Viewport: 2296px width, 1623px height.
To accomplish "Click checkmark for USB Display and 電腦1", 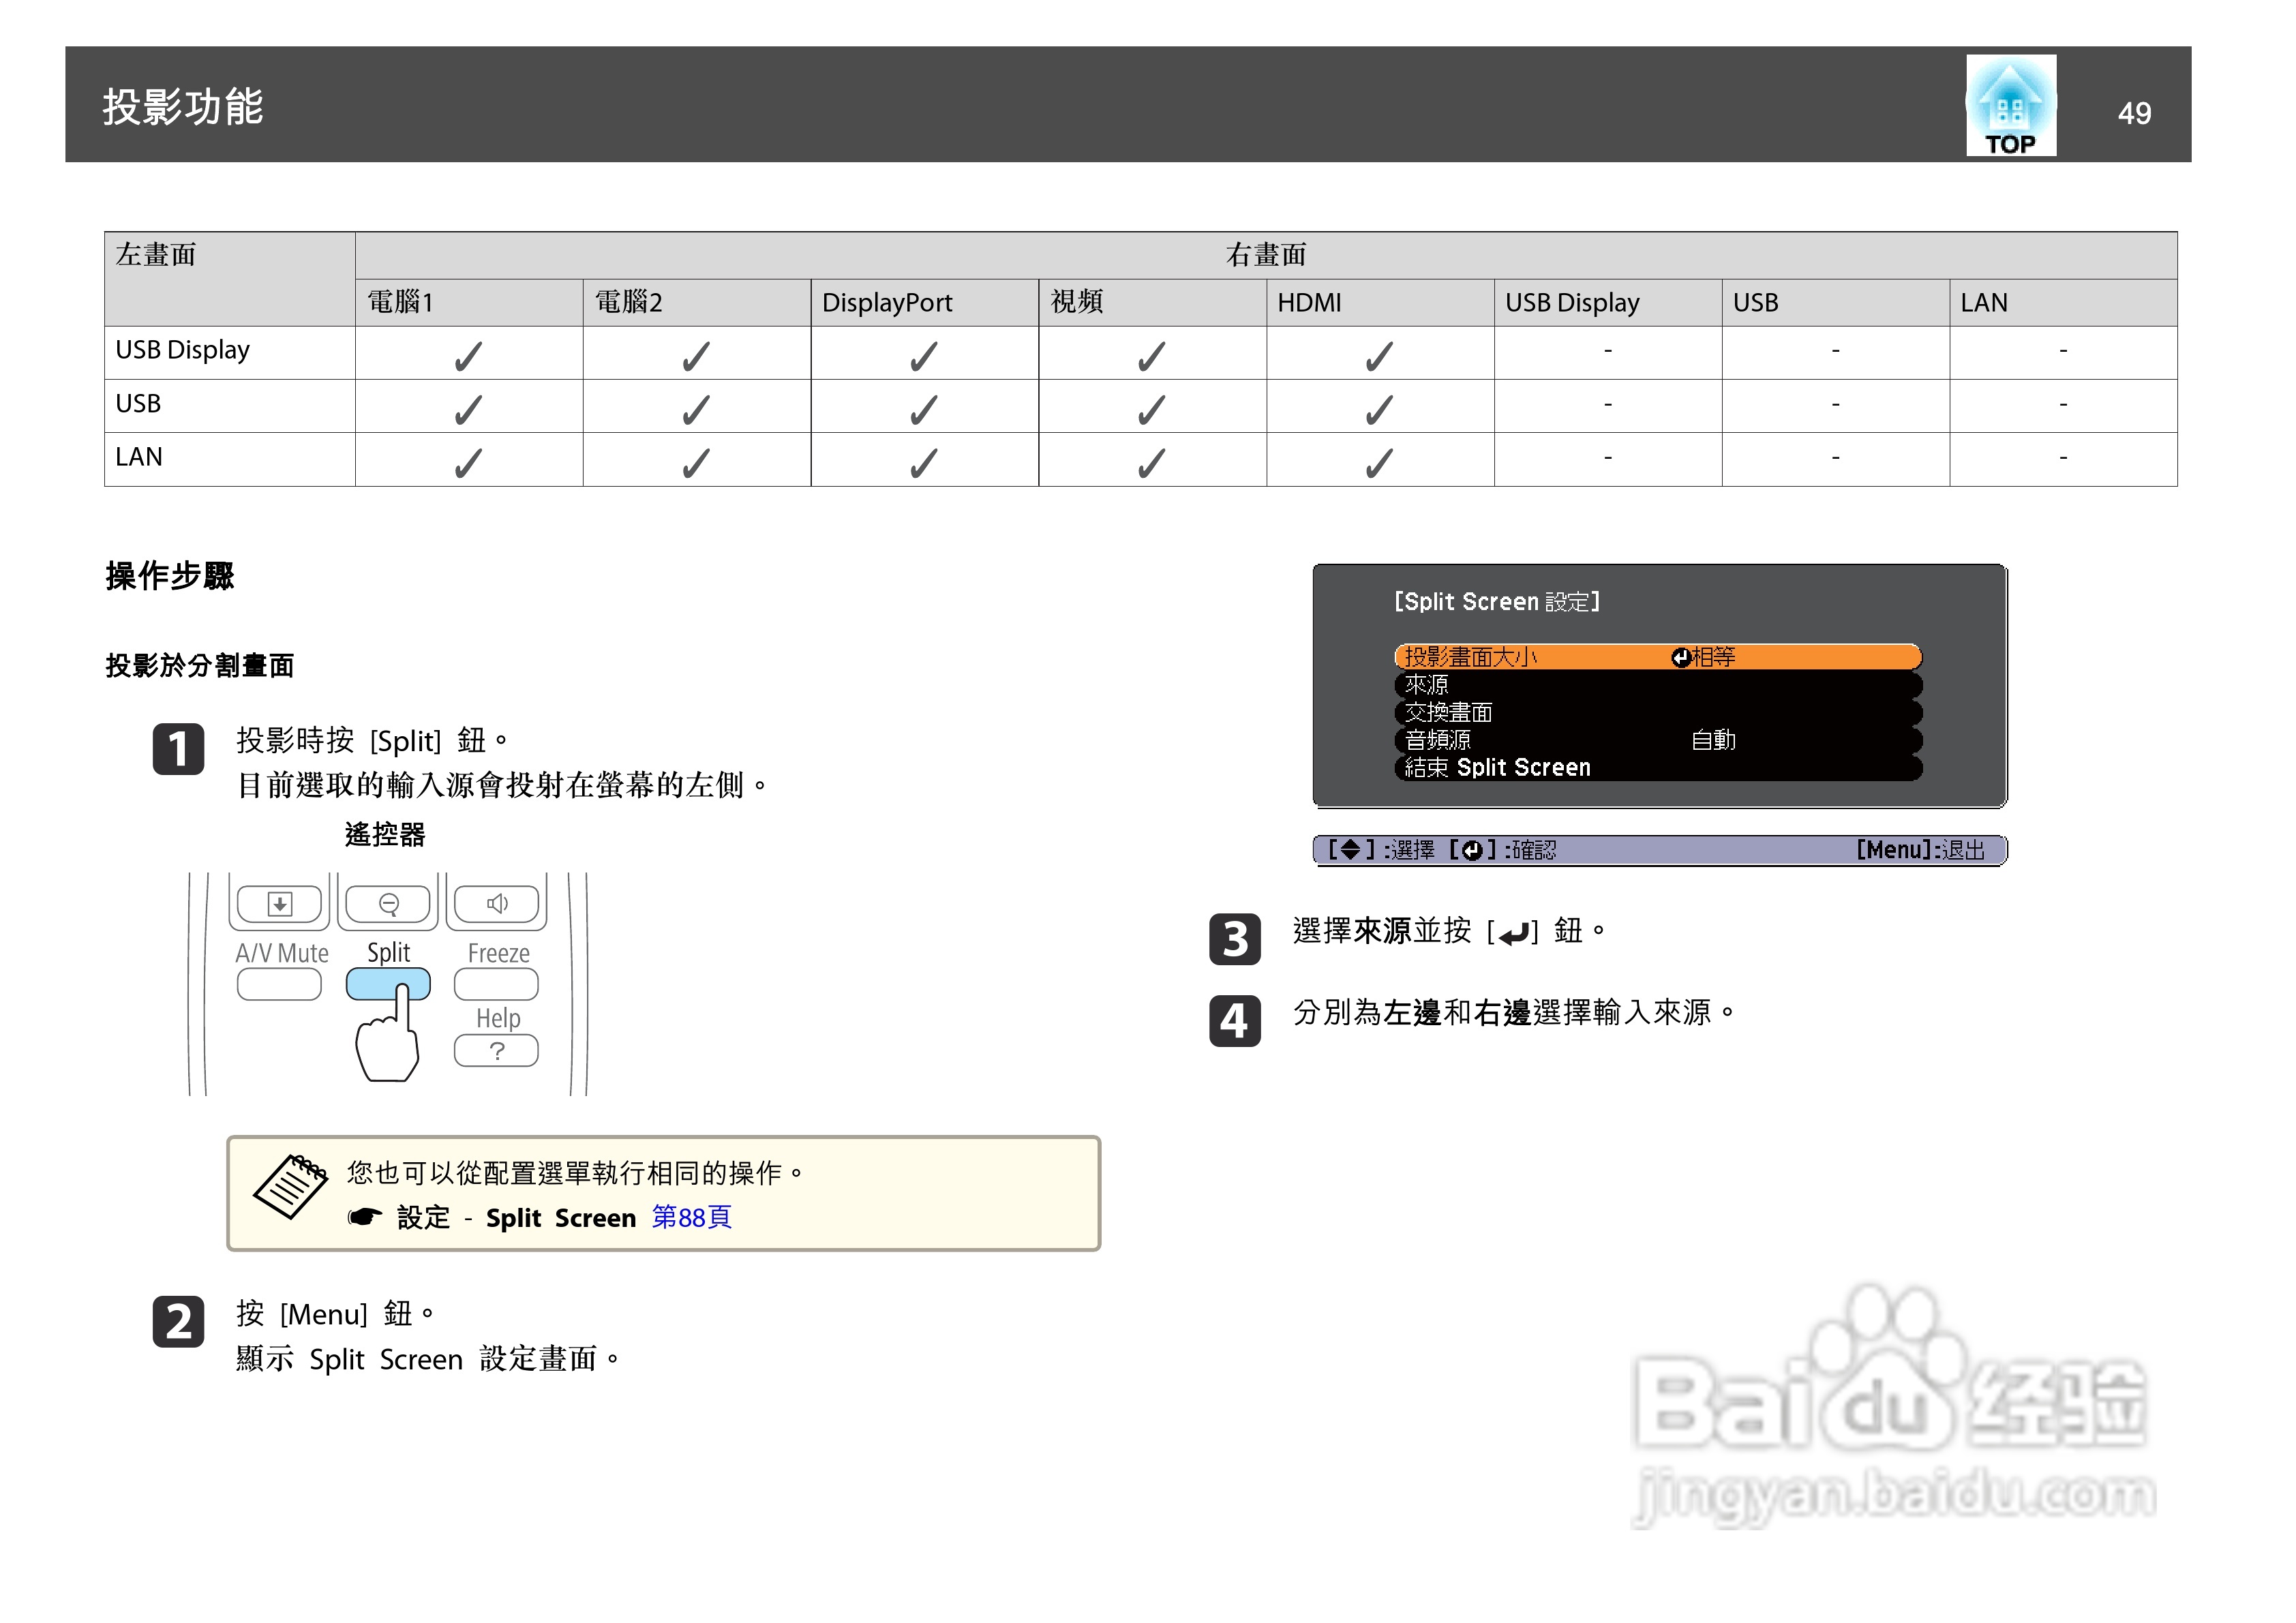I will pos(468,355).
